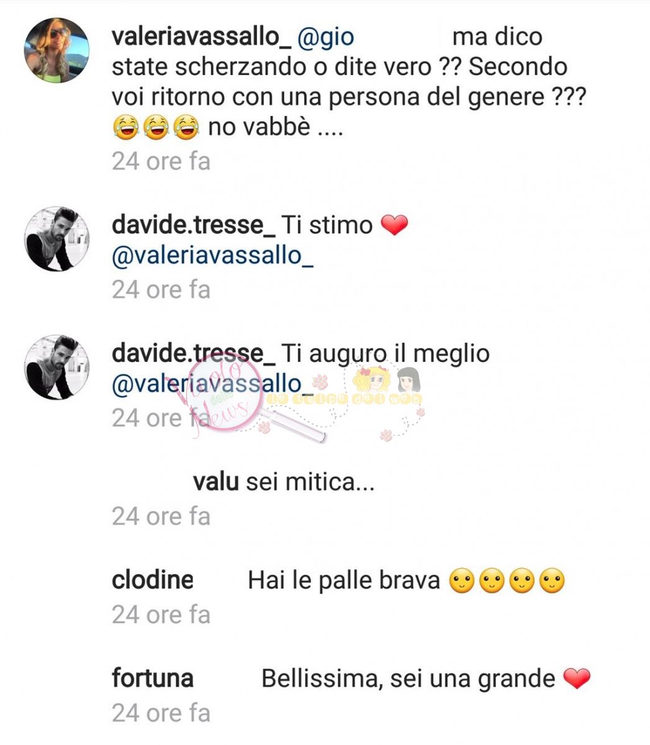The width and height of the screenshot is (650, 745).
Task: Open valeriavassallo_ profile picture
Action: [56, 50]
